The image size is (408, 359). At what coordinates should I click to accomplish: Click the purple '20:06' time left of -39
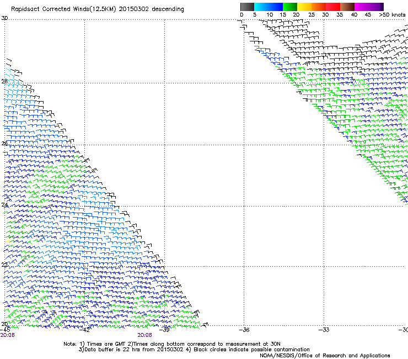(x=144, y=335)
